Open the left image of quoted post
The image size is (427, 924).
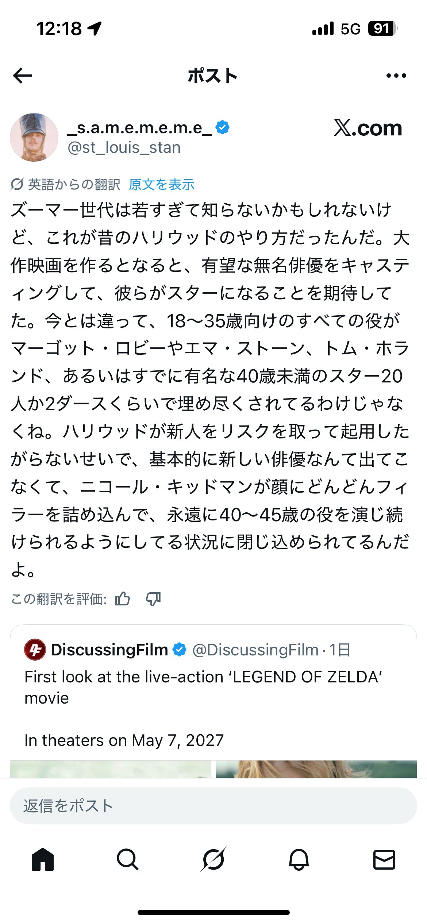coord(111,769)
